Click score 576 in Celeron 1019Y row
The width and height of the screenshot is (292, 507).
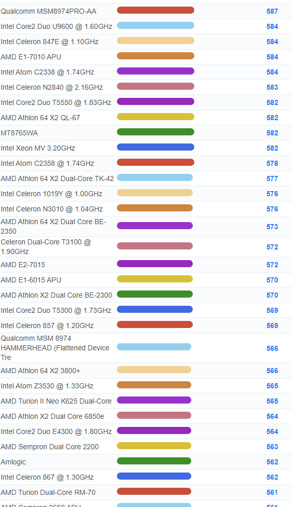[x=272, y=194]
